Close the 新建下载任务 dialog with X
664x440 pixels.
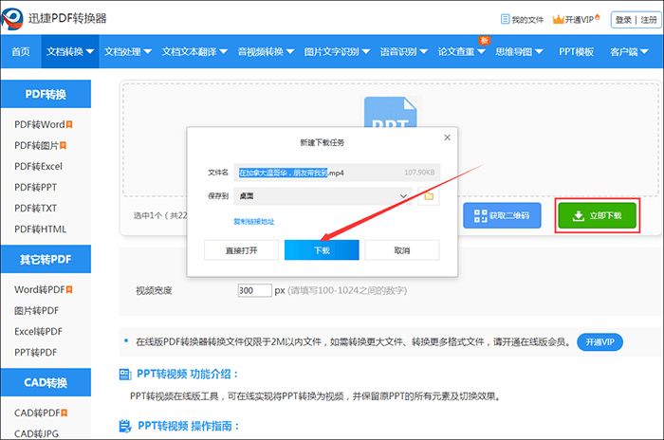tap(447, 137)
